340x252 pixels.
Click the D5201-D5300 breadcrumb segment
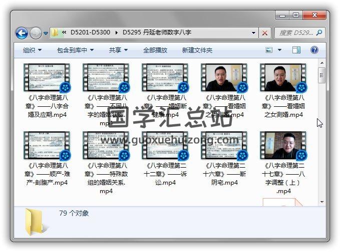[x=90, y=33]
